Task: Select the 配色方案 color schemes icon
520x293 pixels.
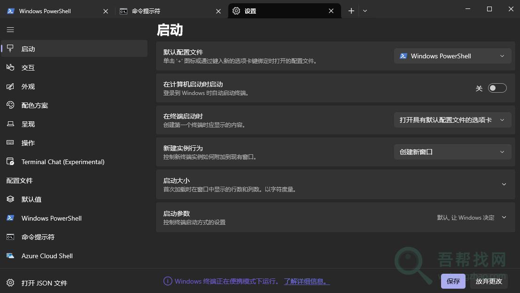Action: [x=10, y=105]
